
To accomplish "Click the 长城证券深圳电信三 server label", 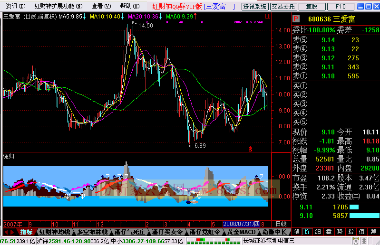I will click(269, 241).
